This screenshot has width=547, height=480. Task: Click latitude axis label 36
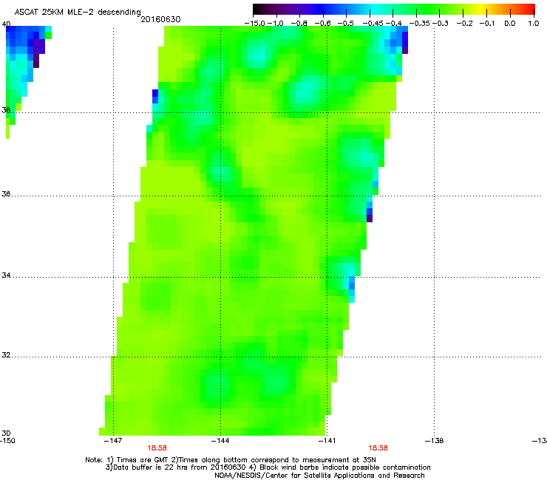(6, 193)
